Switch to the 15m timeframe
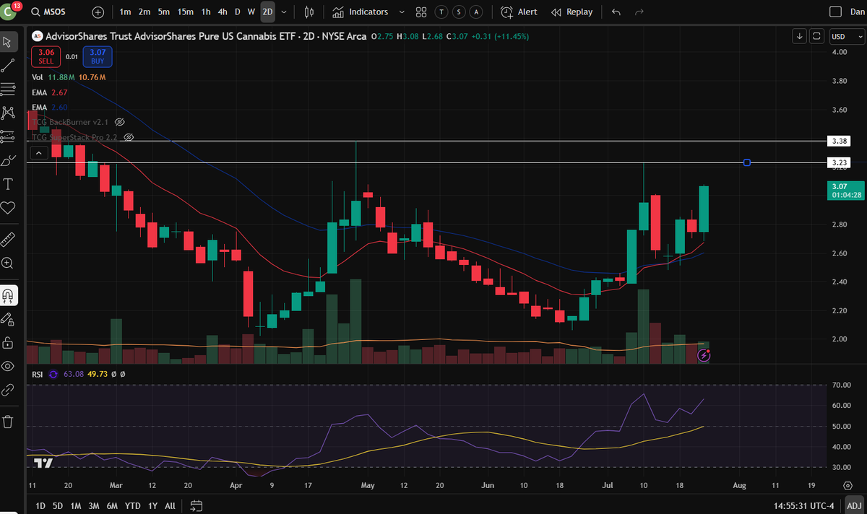This screenshot has width=867, height=514. point(186,12)
